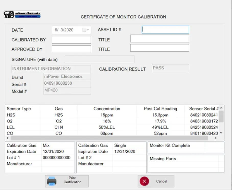Screen dimensions: 232x191
Task: Click the SIGNATURE with date field
Action: [99, 59]
